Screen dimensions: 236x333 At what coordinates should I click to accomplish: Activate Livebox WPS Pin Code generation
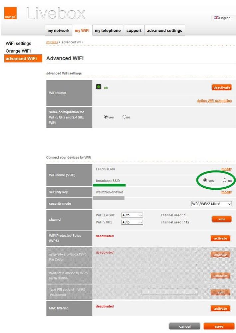click(x=220, y=255)
